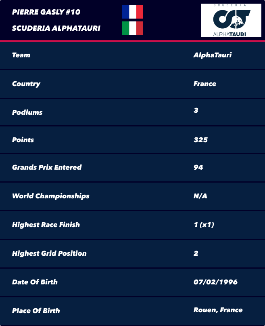Click the Country row label
Viewport: 265px width, 326px height.
(x=26, y=84)
